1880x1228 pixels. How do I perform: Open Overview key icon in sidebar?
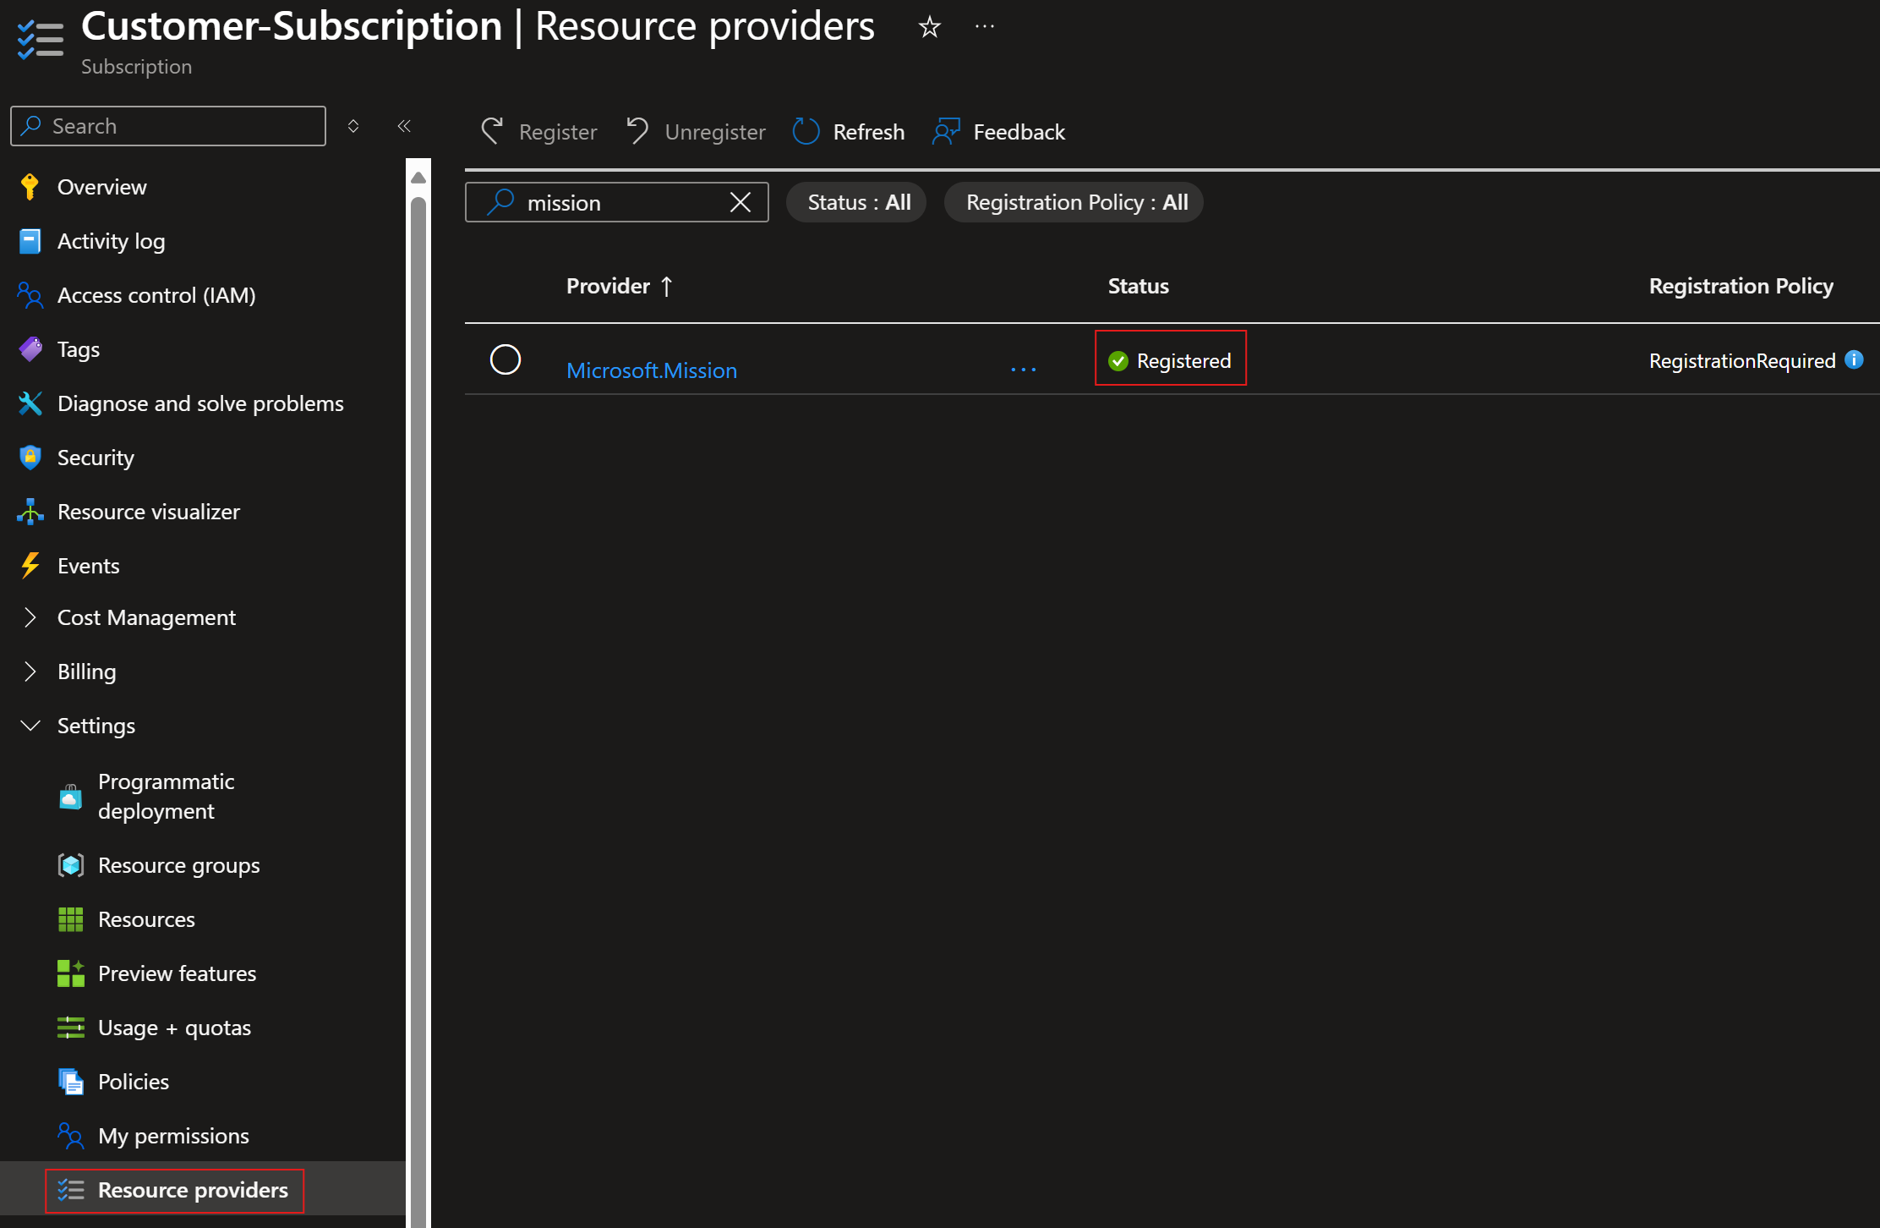(30, 187)
